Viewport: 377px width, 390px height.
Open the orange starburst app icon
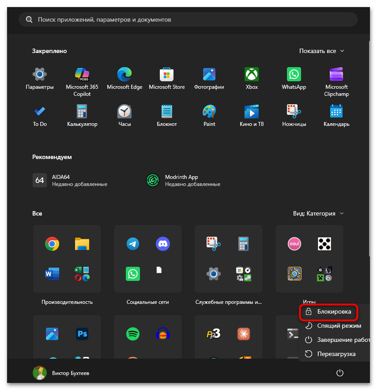[x=244, y=333]
